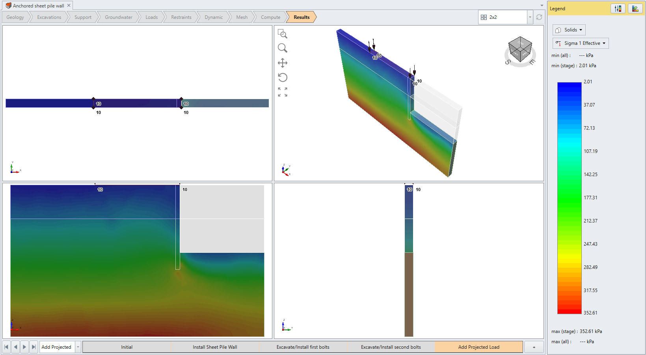Jump to the last stage

tap(34, 347)
